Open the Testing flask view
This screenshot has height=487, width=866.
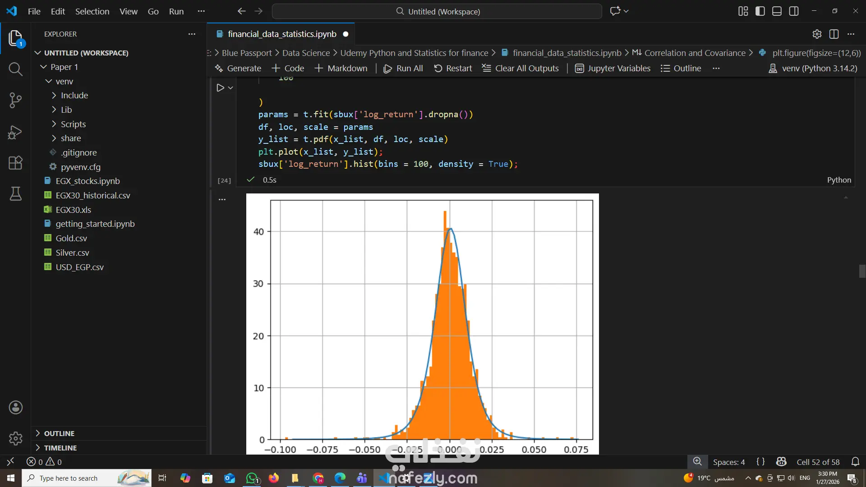pyautogui.click(x=15, y=194)
